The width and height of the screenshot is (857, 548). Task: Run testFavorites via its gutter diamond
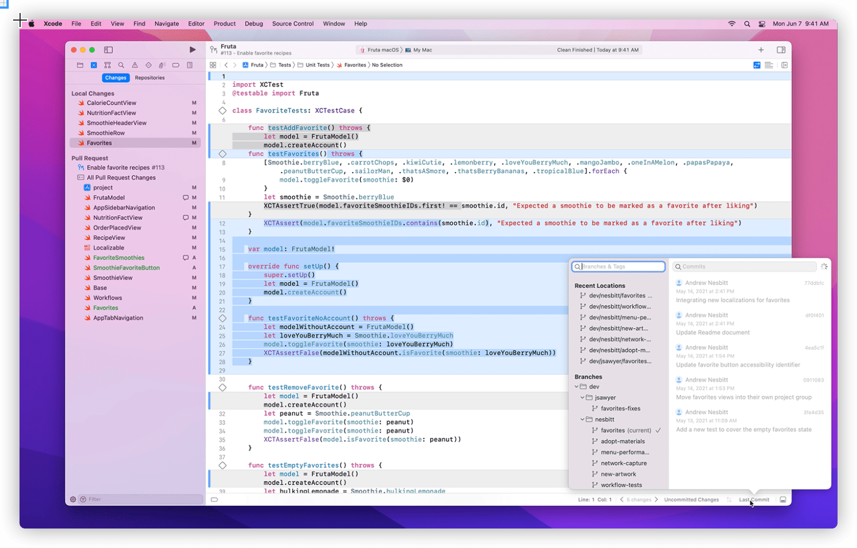click(222, 154)
